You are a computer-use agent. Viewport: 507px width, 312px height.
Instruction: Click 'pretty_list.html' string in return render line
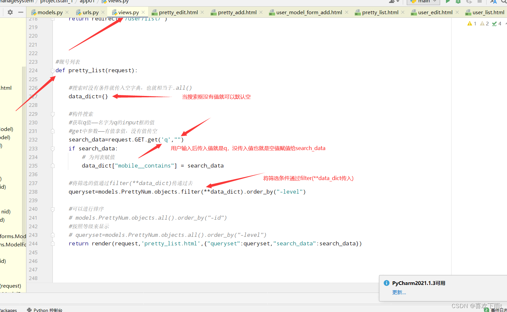click(x=171, y=243)
